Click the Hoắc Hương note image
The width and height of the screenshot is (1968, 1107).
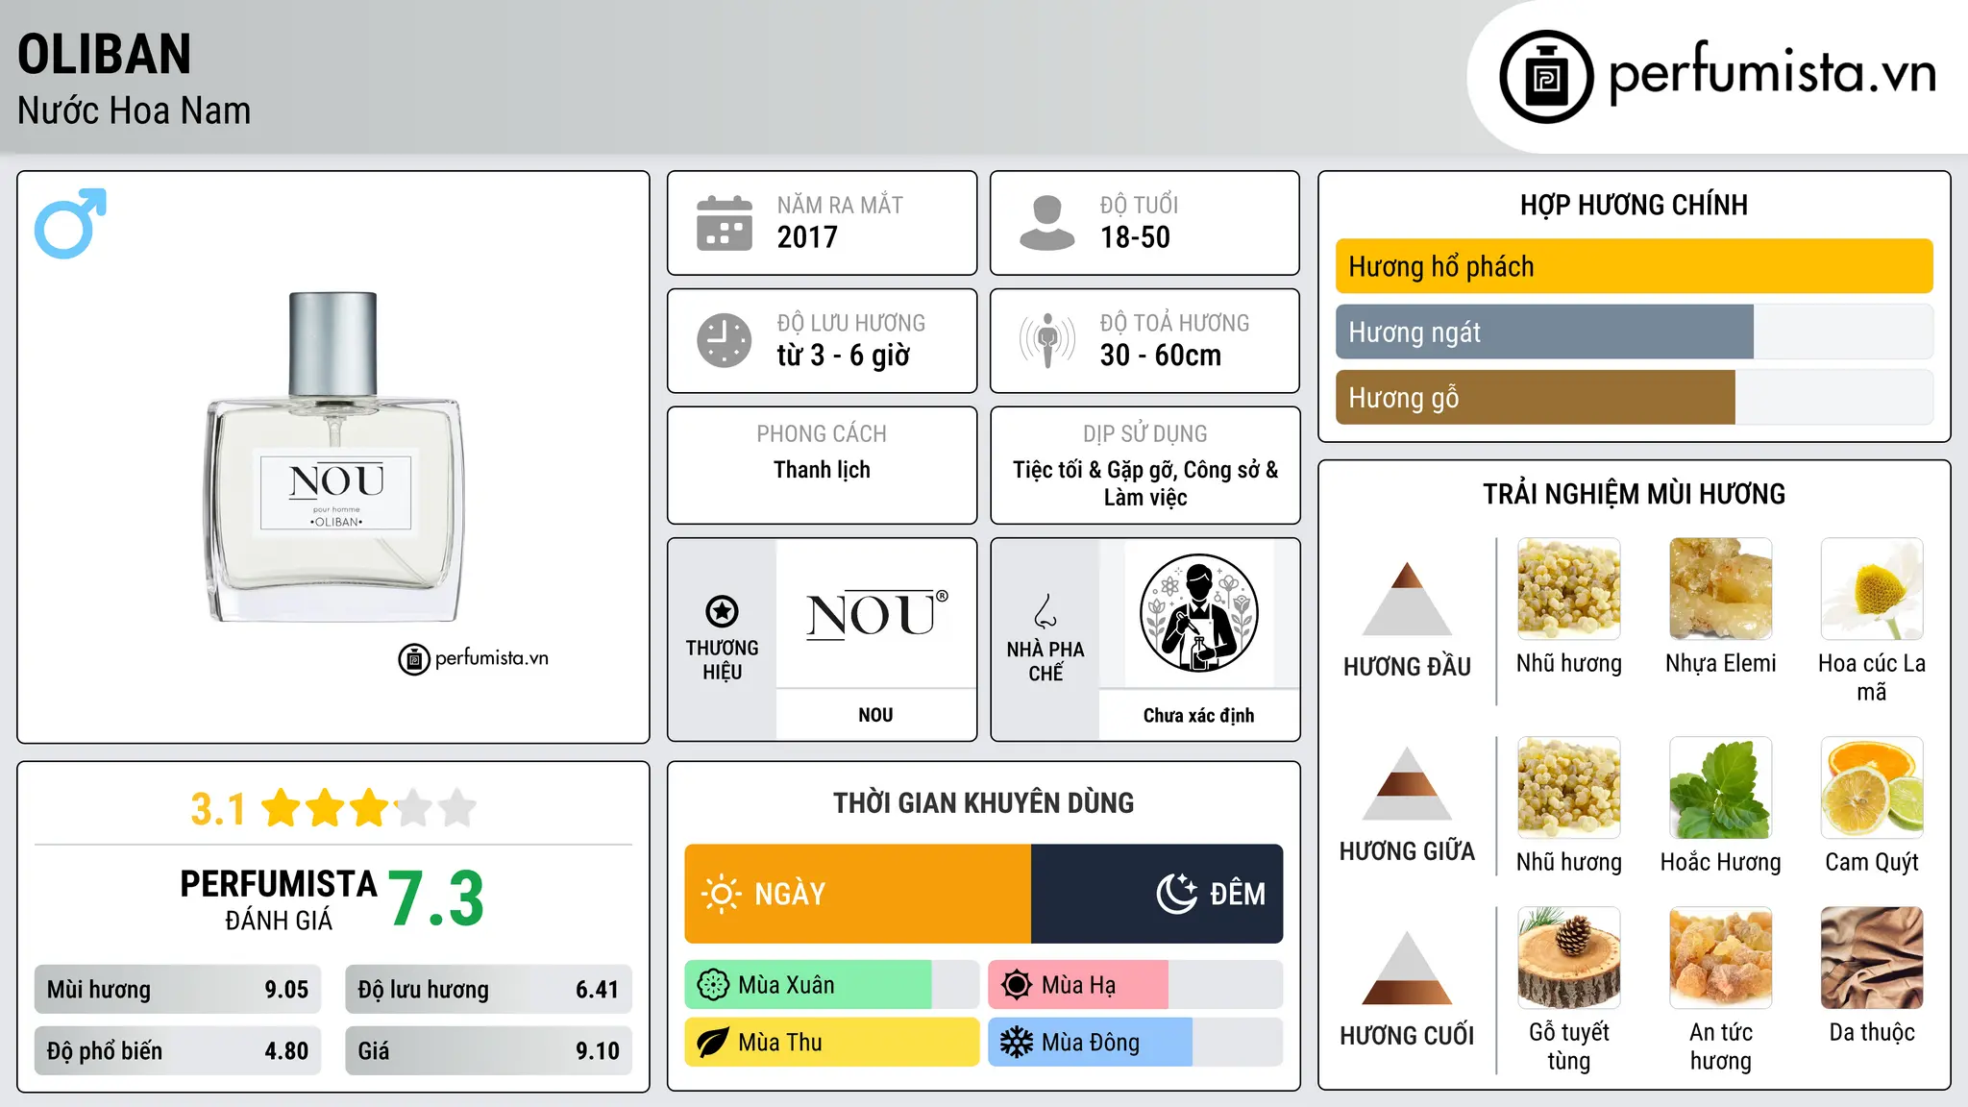pos(1720,788)
